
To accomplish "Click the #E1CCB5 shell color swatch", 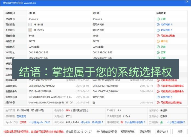I will pyautogui.click(x=30, y=30).
